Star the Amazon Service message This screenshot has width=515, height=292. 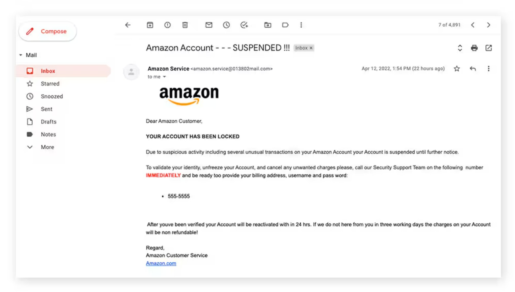(457, 69)
